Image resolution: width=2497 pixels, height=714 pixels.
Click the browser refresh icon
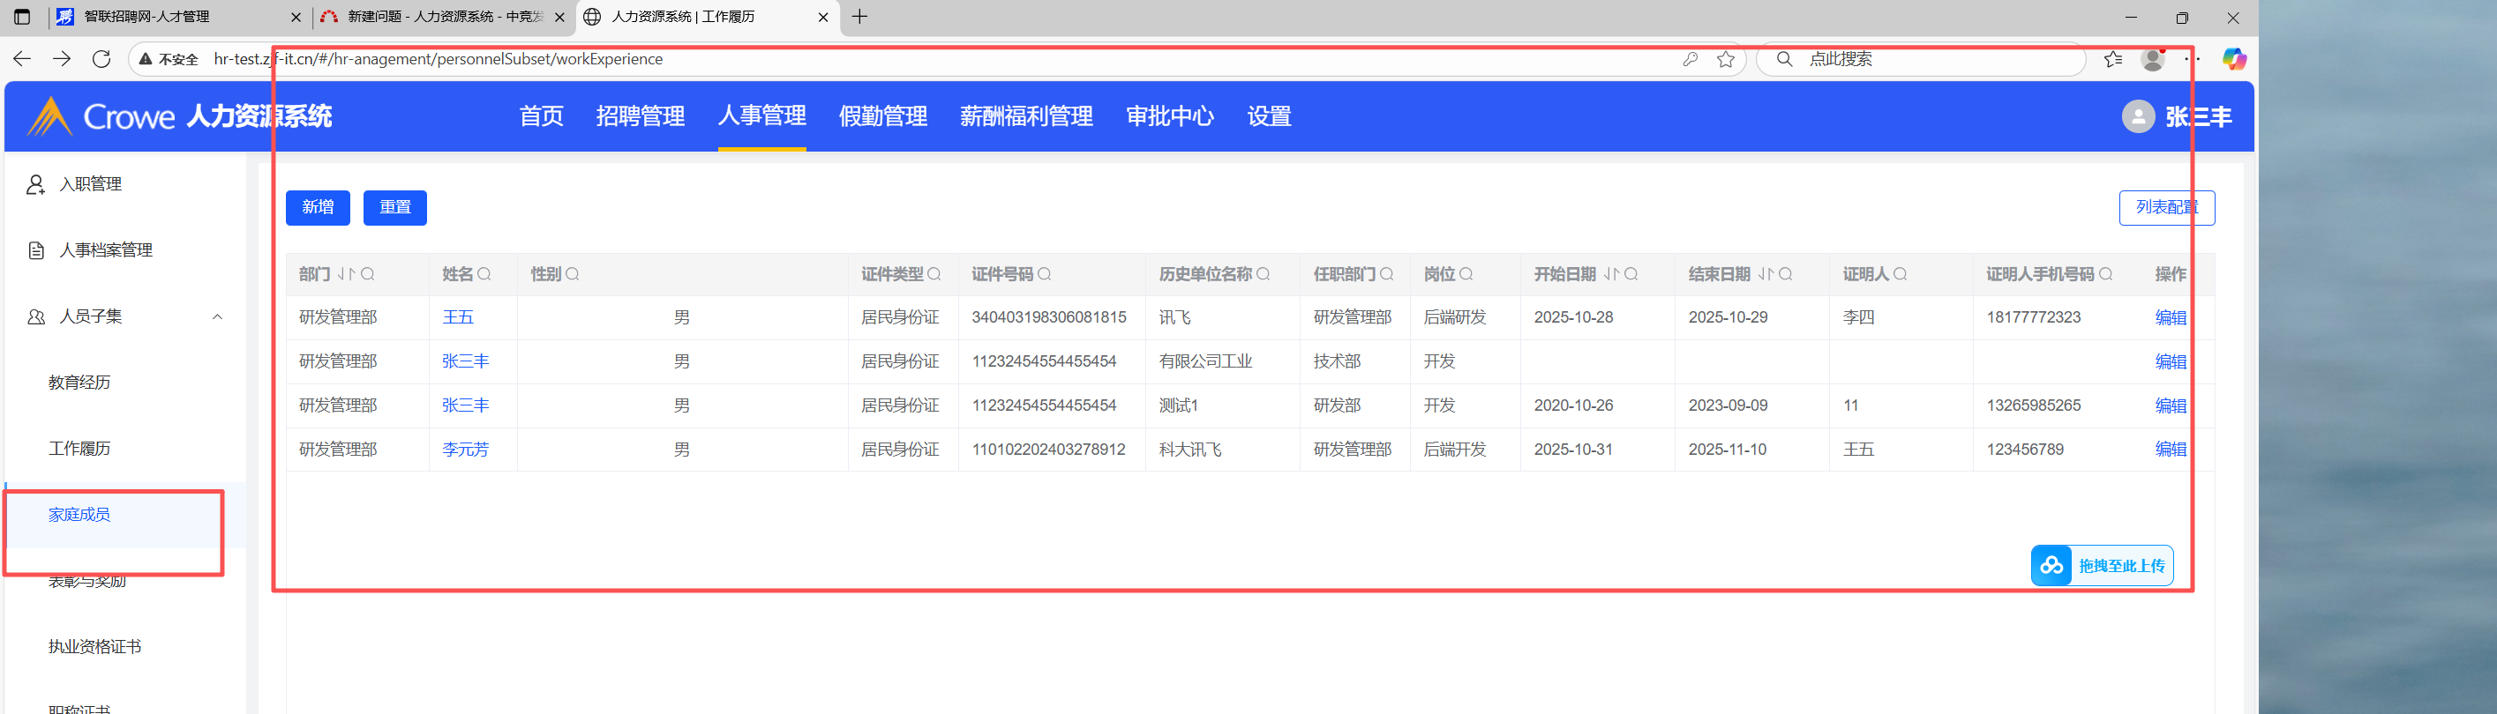coord(101,59)
